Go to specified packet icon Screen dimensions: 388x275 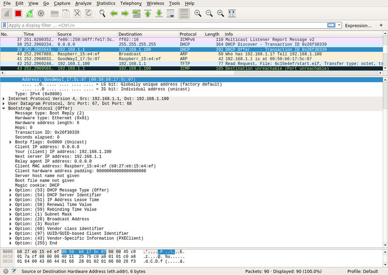pyautogui.click(x=136, y=14)
